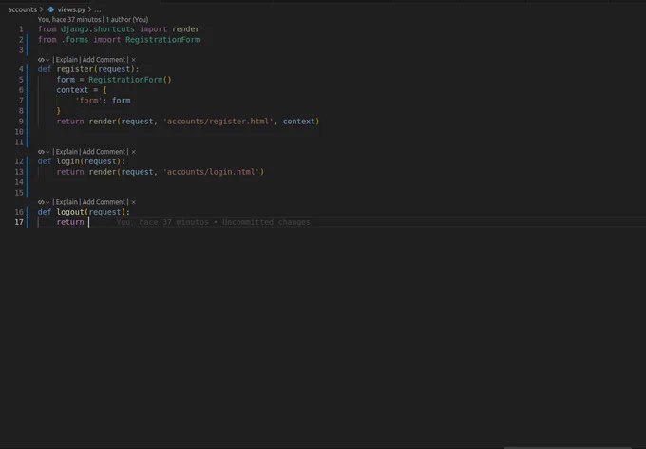The image size is (646, 449).
Task: Click the codelens logo icon above def register
Action: (x=40, y=60)
